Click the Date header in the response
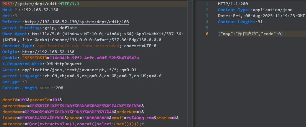 223,16
